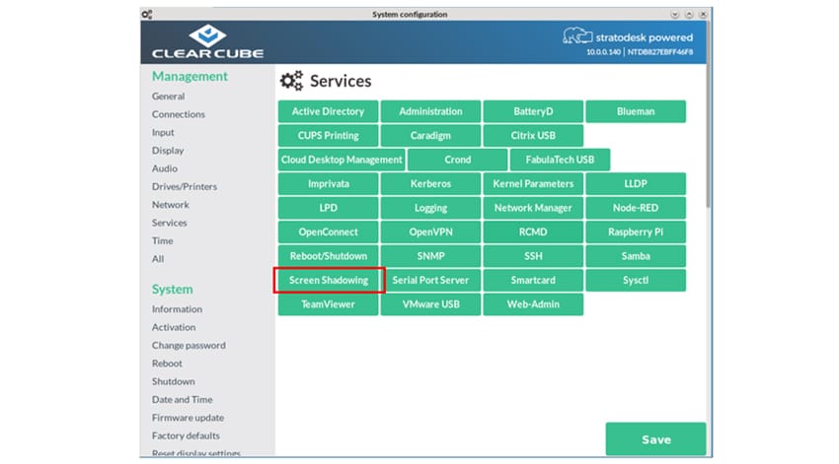Select Factory defaults option
This screenshot has width=839, height=464.
coord(186,435)
